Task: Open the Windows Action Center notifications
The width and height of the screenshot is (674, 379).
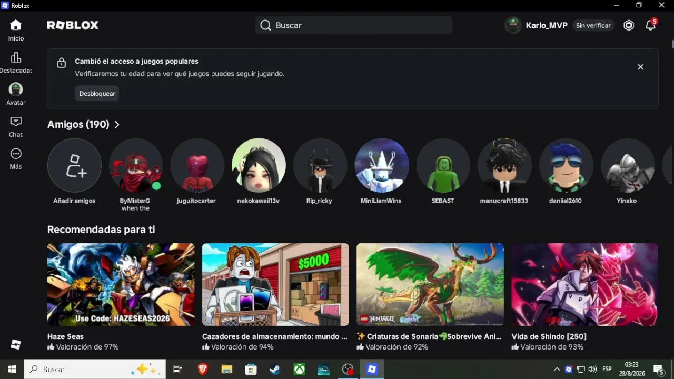Action: (659, 370)
